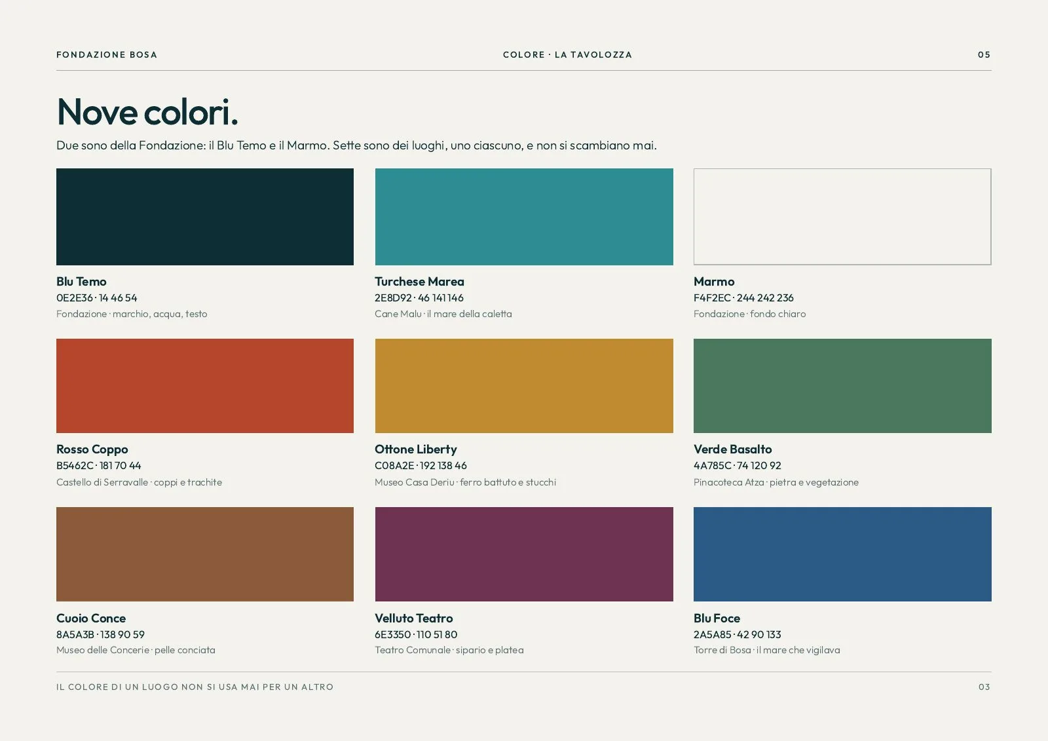Click the 'Nove colori.' heading
This screenshot has height=741, width=1048.
point(147,112)
